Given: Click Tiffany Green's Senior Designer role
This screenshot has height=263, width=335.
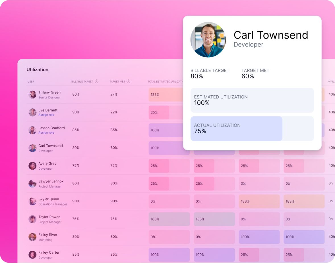Looking at the screenshot, I should click(x=49, y=97).
